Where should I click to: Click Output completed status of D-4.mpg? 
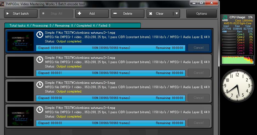coord(69,116)
